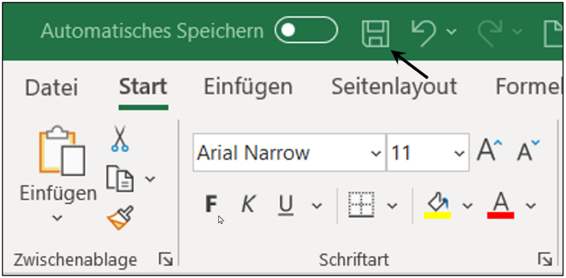Screen dimensions: 566x278
Task: Open the Undo history dropdown arrow
Action: point(451,32)
